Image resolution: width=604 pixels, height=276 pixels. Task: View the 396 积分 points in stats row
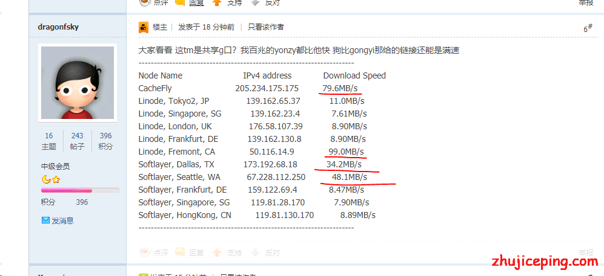click(x=105, y=141)
